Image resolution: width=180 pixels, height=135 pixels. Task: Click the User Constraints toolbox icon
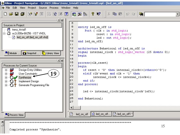[x=12, y=73]
